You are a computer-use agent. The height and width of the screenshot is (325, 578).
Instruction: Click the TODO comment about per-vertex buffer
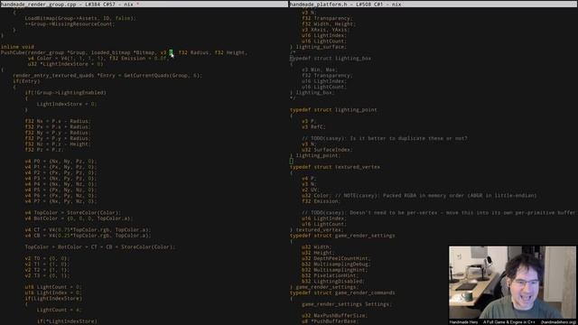[x=439, y=213]
